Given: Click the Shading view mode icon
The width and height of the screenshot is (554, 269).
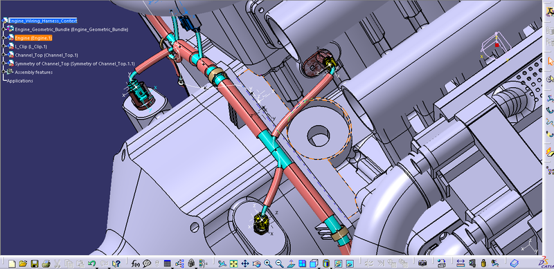Looking at the screenshot, I should pos(325,263).
